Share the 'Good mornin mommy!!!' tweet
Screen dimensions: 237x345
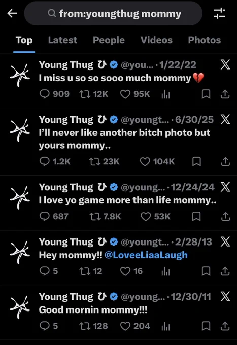click(x=225, y=326)
